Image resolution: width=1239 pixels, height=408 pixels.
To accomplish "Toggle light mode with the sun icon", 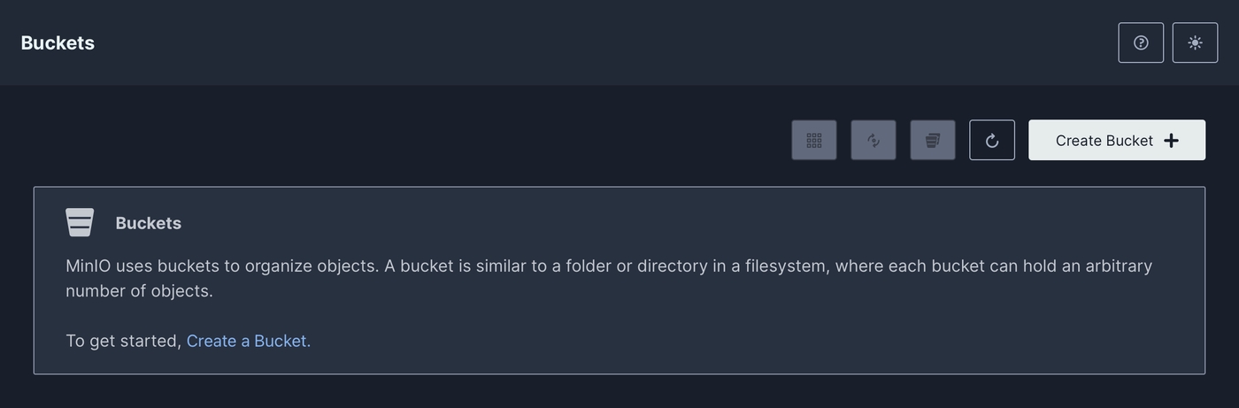I will pos(1195,42).
